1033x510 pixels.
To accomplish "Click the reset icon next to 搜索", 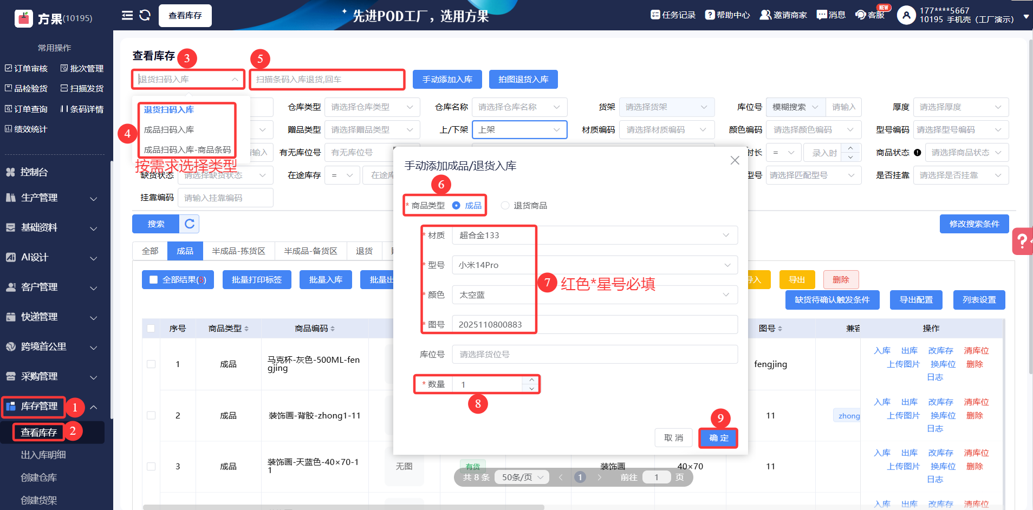I will pyautogui.click(x=190, y=224).
